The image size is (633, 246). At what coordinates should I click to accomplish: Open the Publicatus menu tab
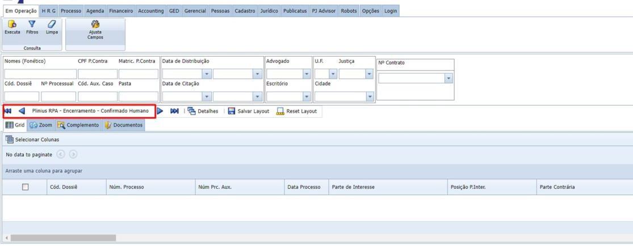295,11
